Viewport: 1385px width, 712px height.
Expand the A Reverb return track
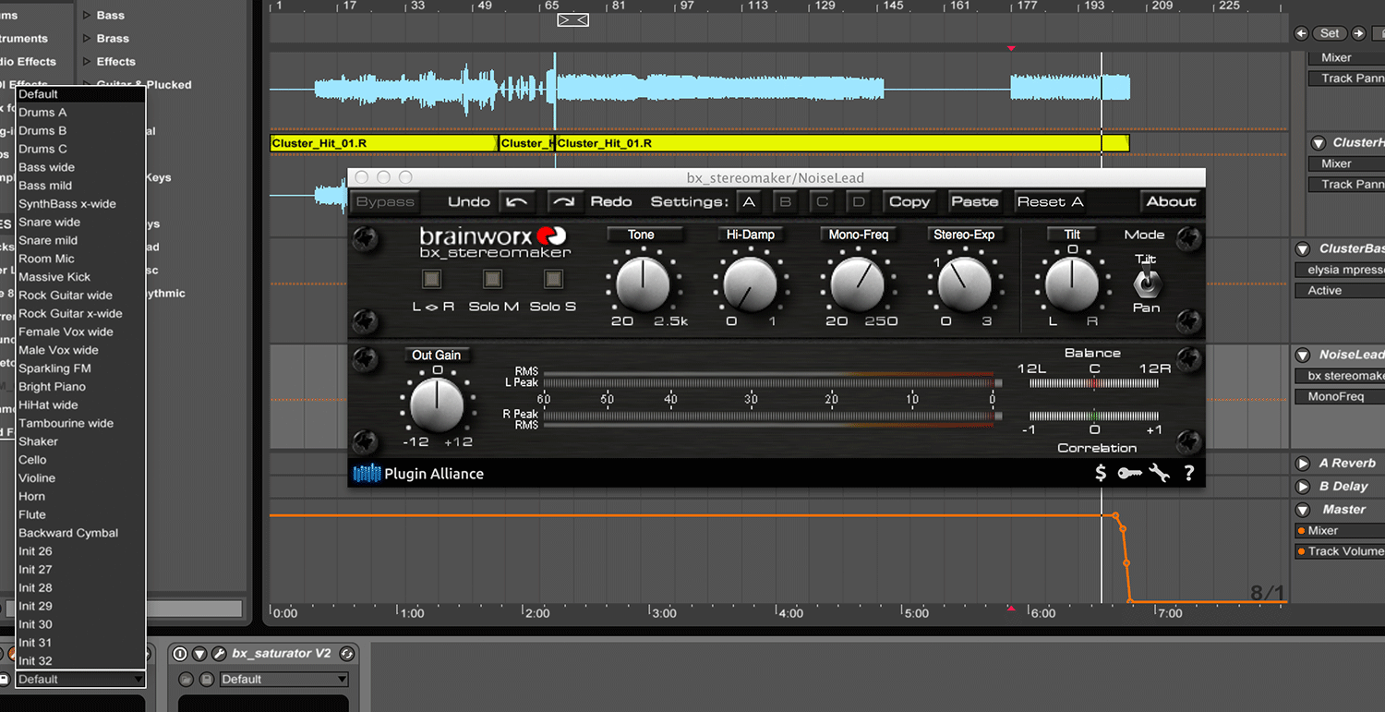coord(1303,464)
